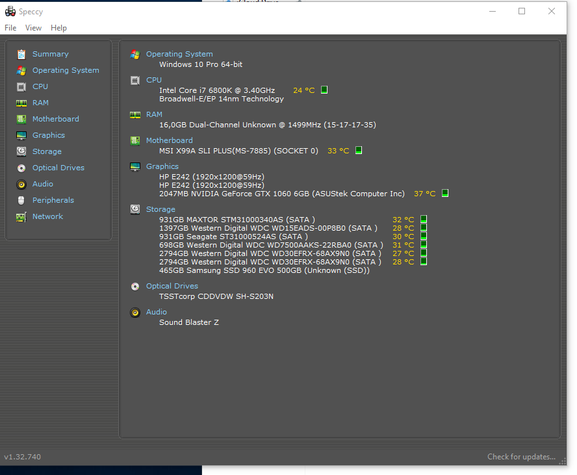Viewport: 577px width, 475px height.
Task: Click the Network label in the sidebar
Action: pyautogui.click(x=47, y=216)
